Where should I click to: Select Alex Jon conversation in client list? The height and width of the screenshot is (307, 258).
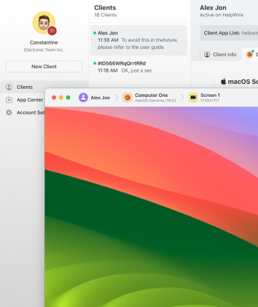point(139,40)
